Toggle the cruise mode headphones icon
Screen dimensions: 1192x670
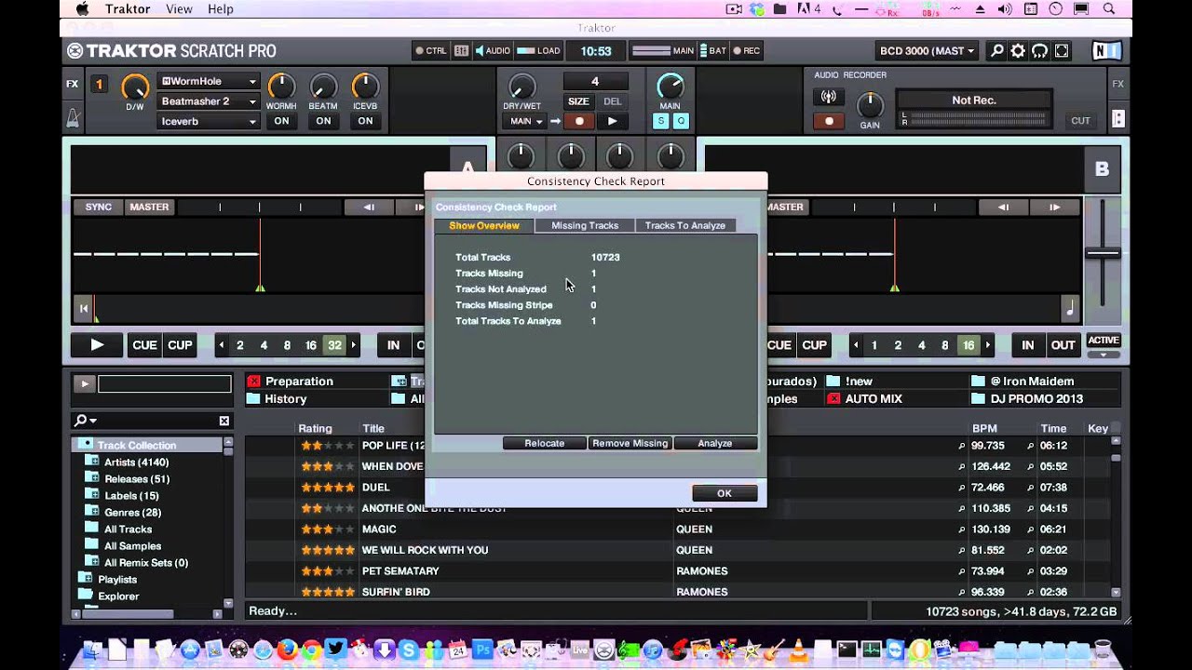1039,51
